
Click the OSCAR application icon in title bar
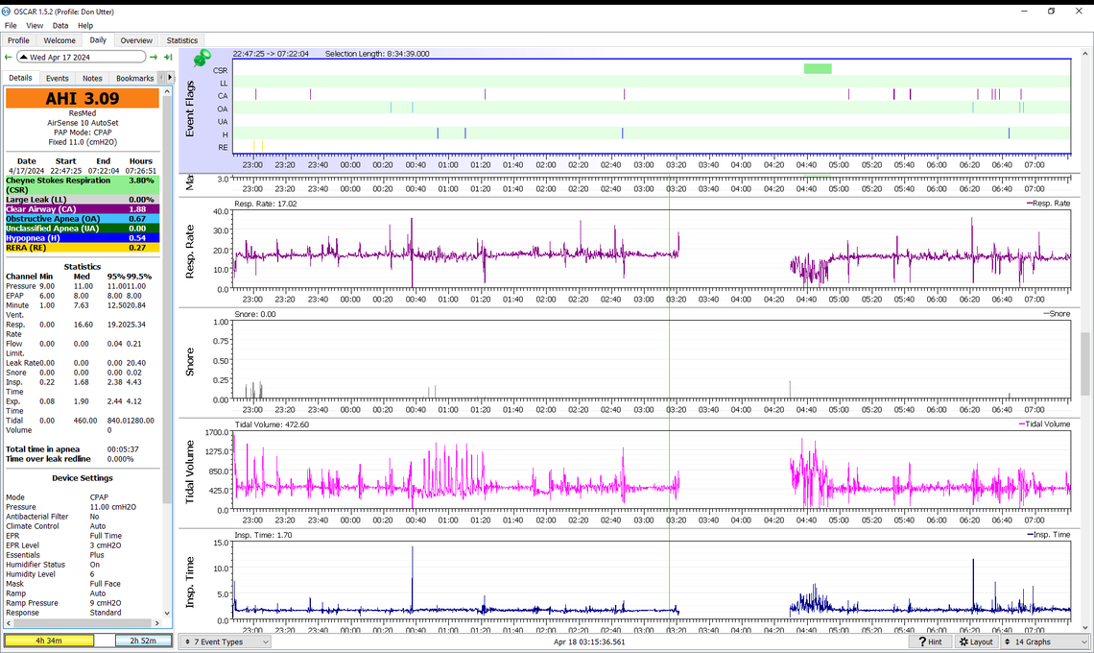(7, 12)
